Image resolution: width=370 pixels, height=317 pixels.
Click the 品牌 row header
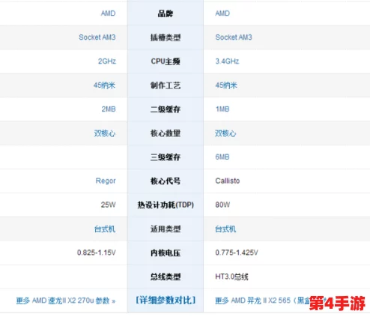coord(166,13)
